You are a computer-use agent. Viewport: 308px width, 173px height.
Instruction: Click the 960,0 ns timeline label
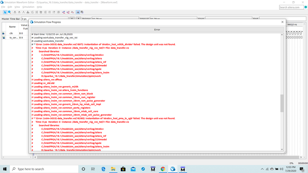click(292, 25)
